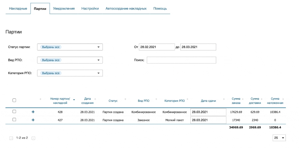Screen dimensions: 299x148
Task: Click the Поиск search input field
Action: 181,60
